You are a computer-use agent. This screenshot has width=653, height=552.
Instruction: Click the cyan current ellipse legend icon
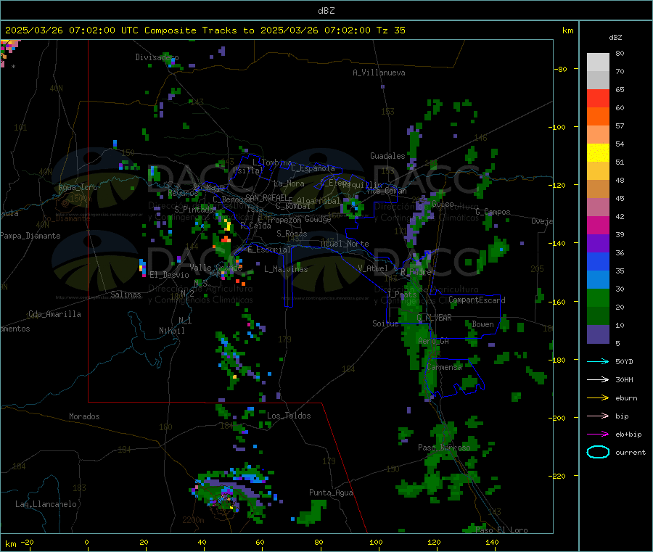tap(598, 452)
